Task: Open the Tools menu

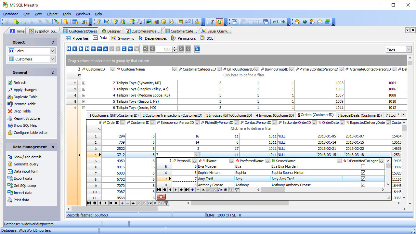Action: pyautogui.click(x=66, y=14)
